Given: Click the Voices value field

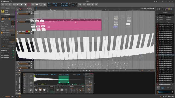Looking at the screenshot, I should [13, 22].
